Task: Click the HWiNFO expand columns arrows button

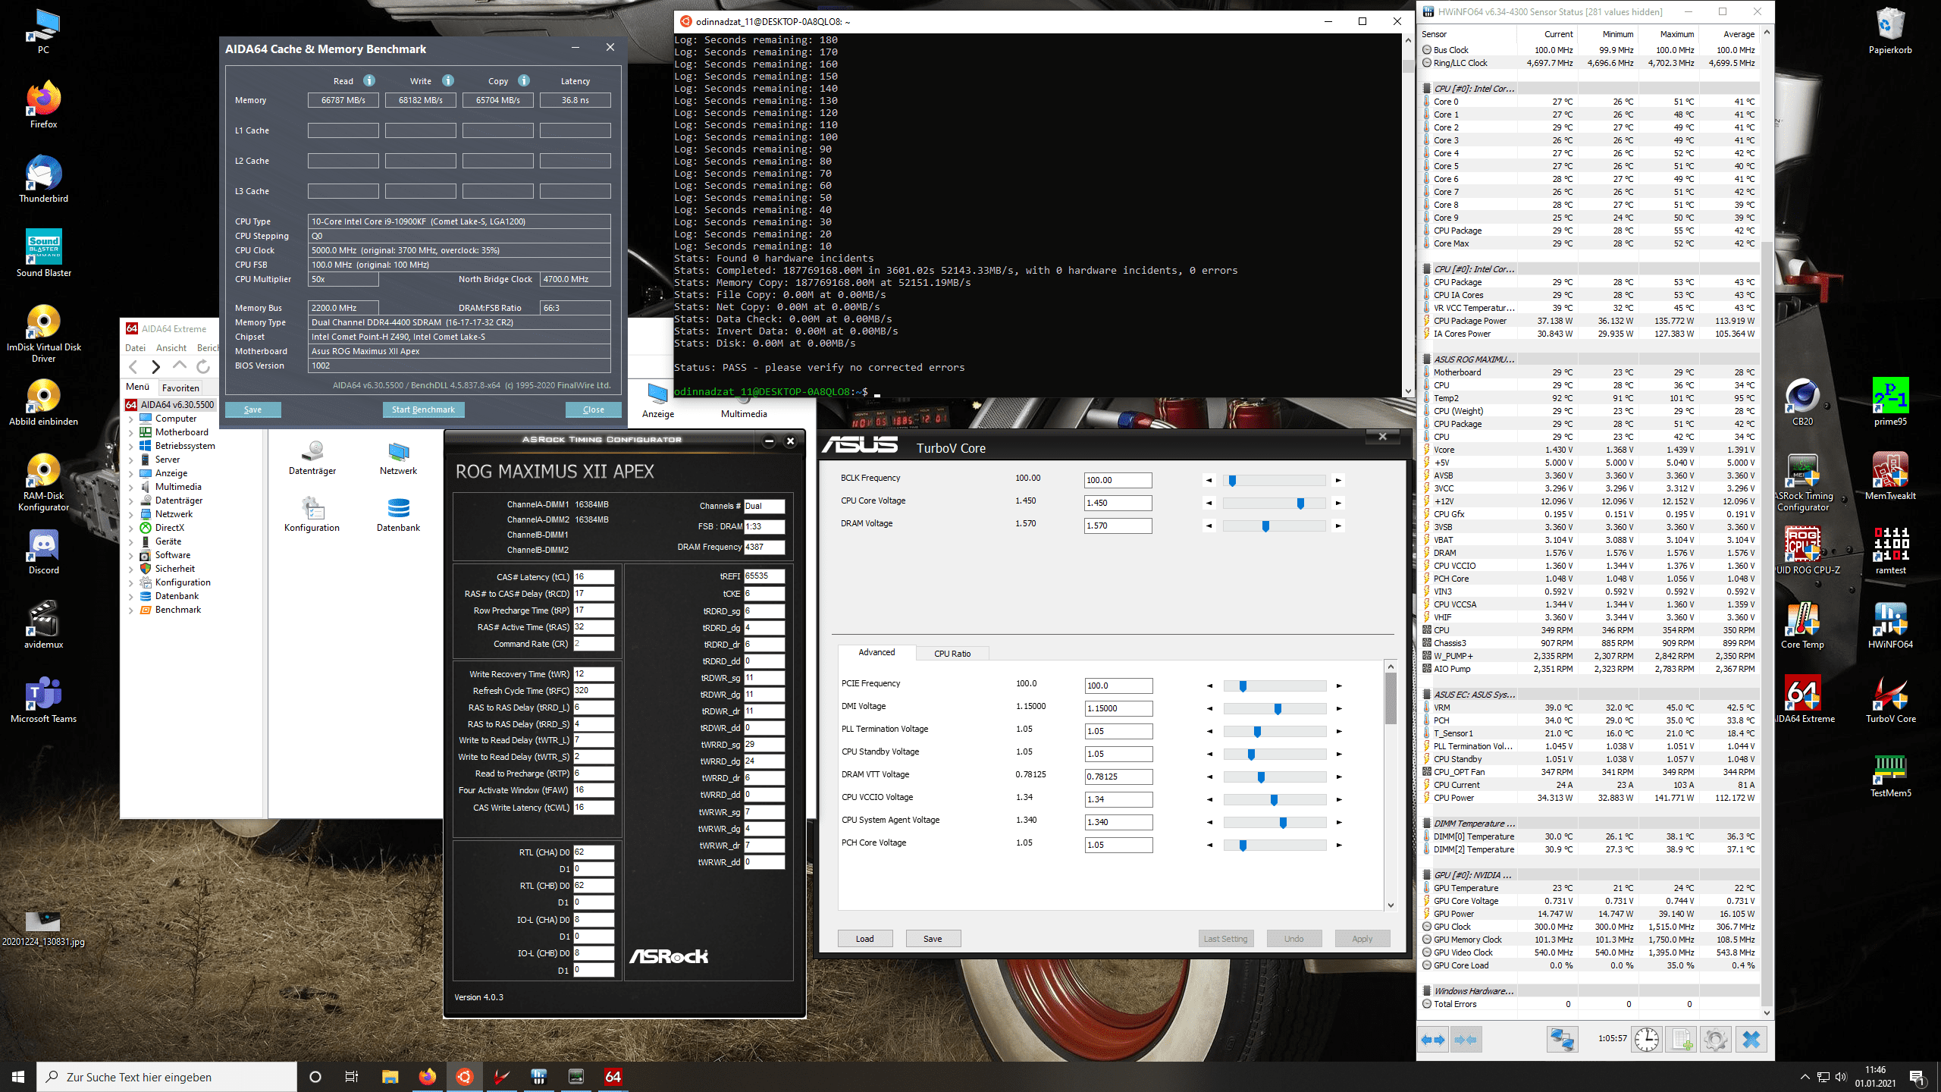Action: point(1433,1040)
